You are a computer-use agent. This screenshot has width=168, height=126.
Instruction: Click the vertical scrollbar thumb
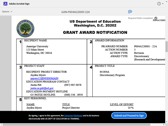167,47
